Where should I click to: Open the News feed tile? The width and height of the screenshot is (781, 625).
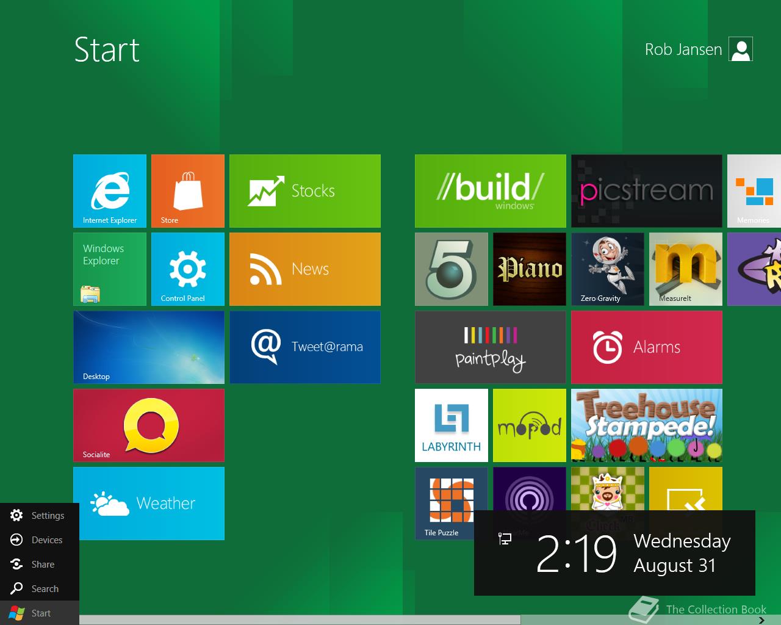tap(305, 269)
